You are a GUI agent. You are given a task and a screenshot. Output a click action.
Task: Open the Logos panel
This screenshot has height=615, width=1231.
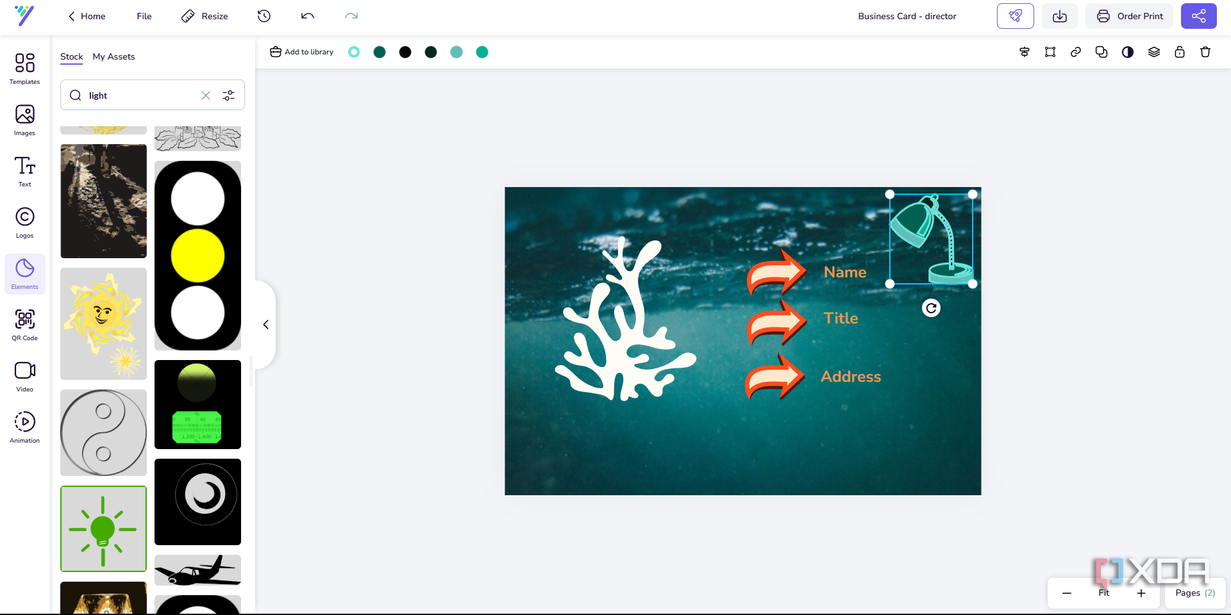25,223
